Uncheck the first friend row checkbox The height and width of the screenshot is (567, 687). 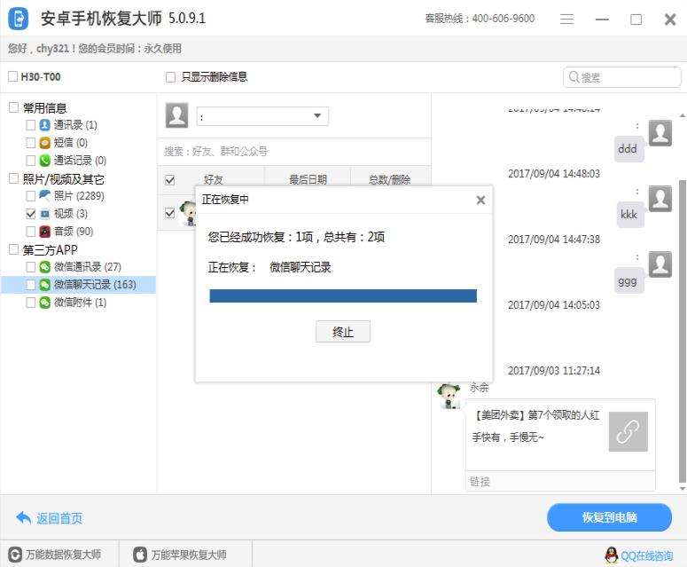coord(170,213)
